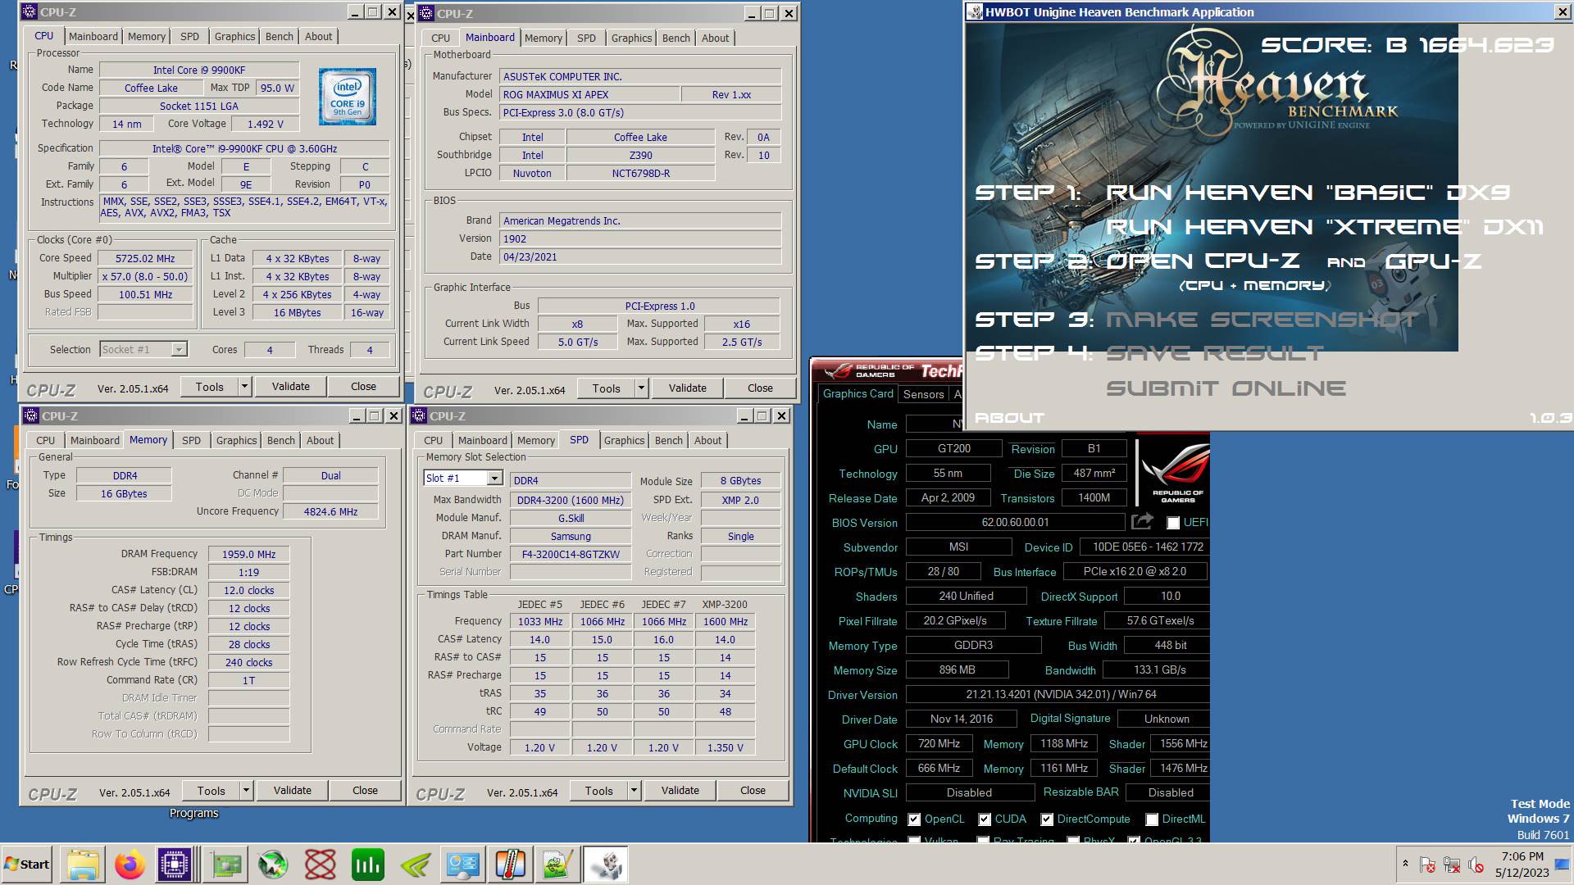Click the Heaven benchmark robot taskbar icon

pyautogui.click(x=606, y=865)
